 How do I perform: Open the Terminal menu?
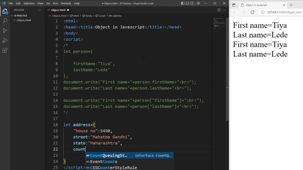click(x=66, y=3)
